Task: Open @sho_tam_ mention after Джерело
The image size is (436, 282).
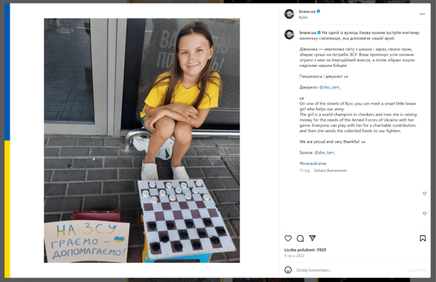Action: [x=330, y=87]
